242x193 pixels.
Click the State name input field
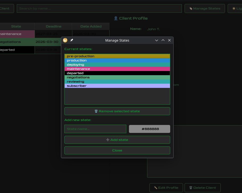(x=95, y=129)
